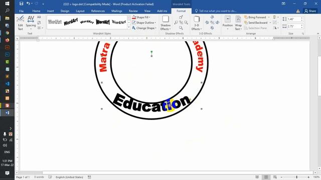The height and width of the screenshot is (180, 321).
Task: Click Bring Forward button
Action: [255, 17]
